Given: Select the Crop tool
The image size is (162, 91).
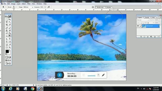Looking at the screenshot, I should coord(7,25).
